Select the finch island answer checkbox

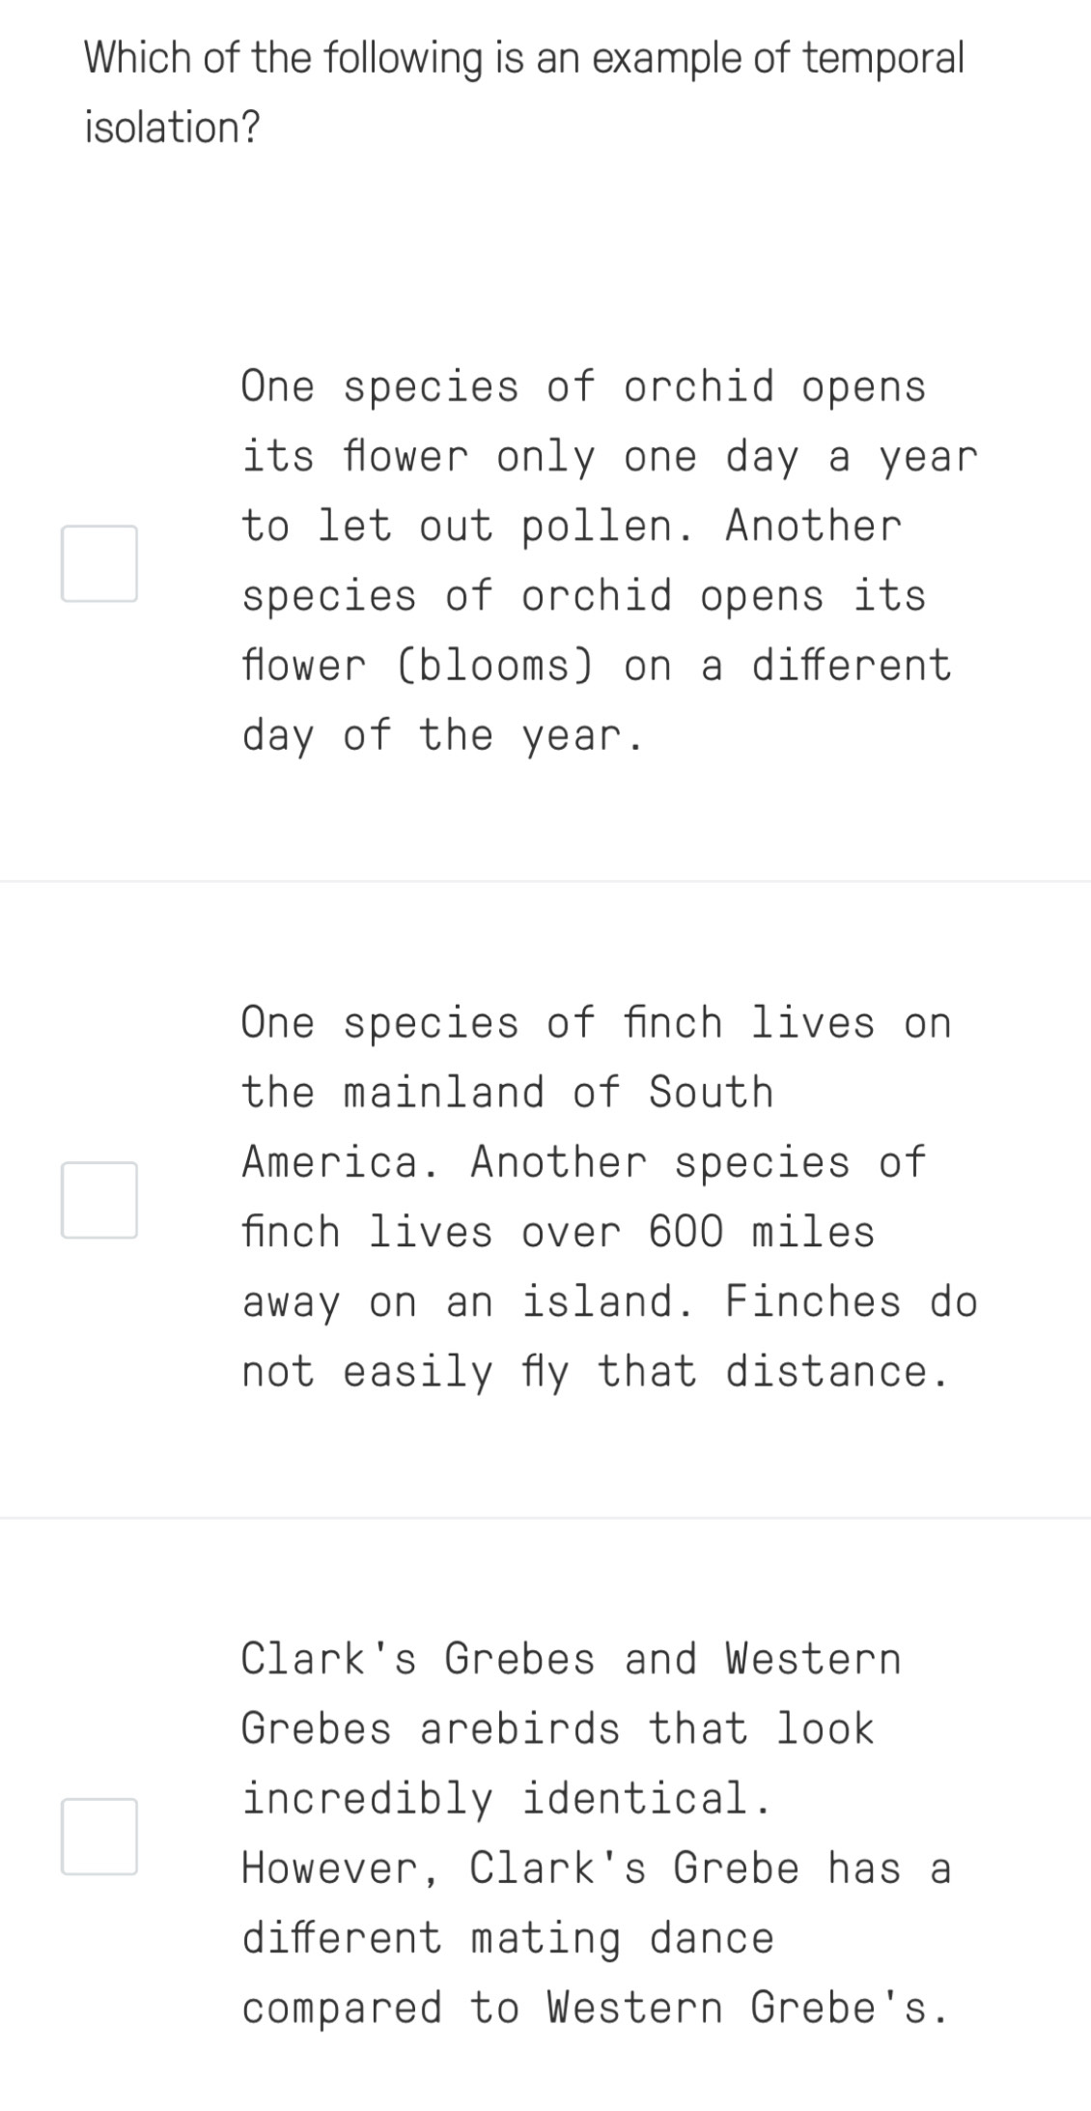[x=99, y=1200]
